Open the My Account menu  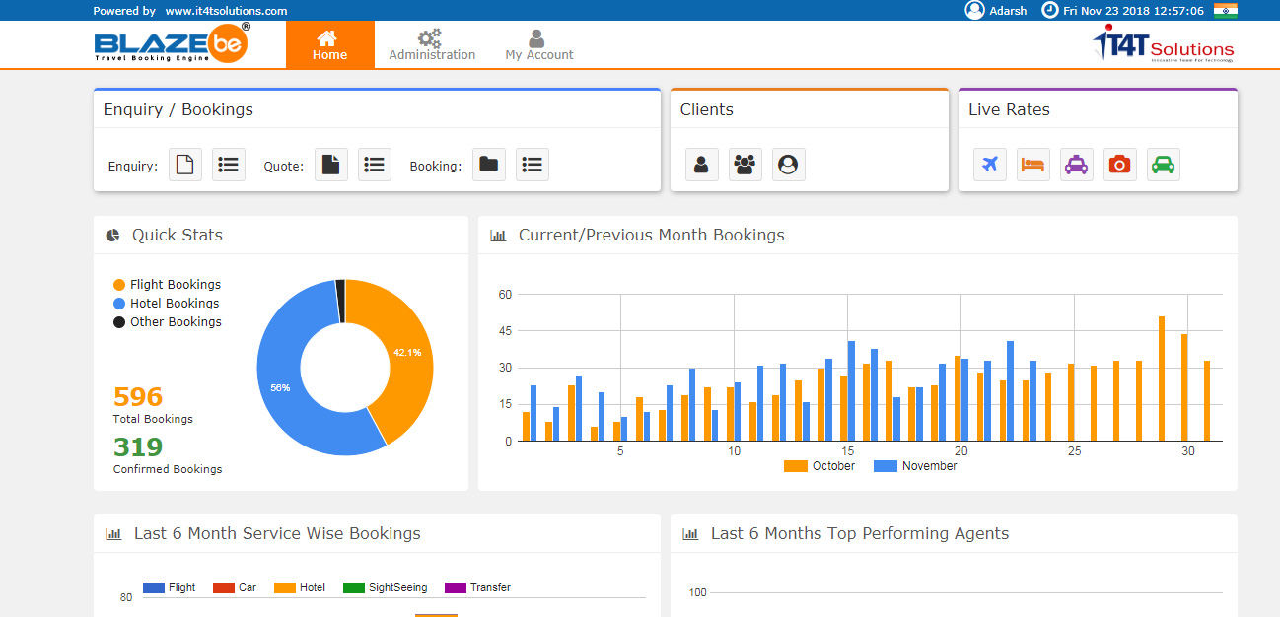coord(538,45)
